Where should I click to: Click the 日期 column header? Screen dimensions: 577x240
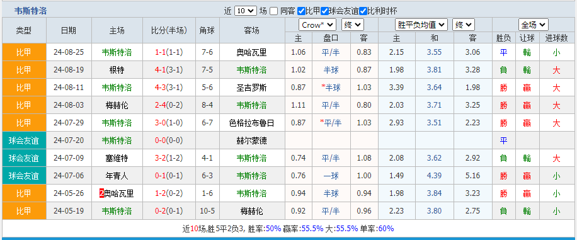click(x=69, y=30)
